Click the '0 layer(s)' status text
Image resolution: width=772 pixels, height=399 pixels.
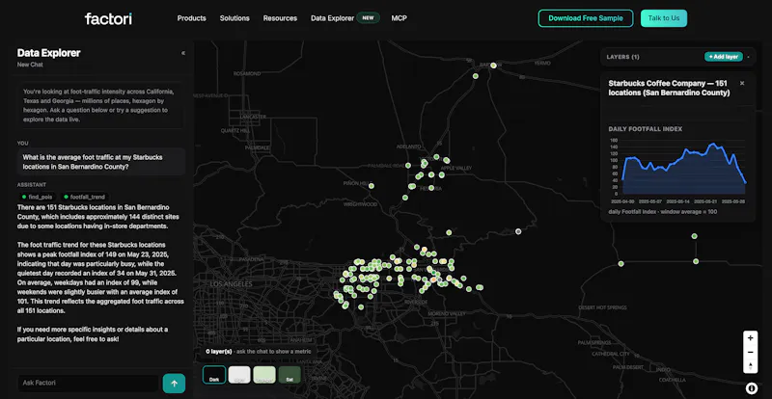[219, 352]
